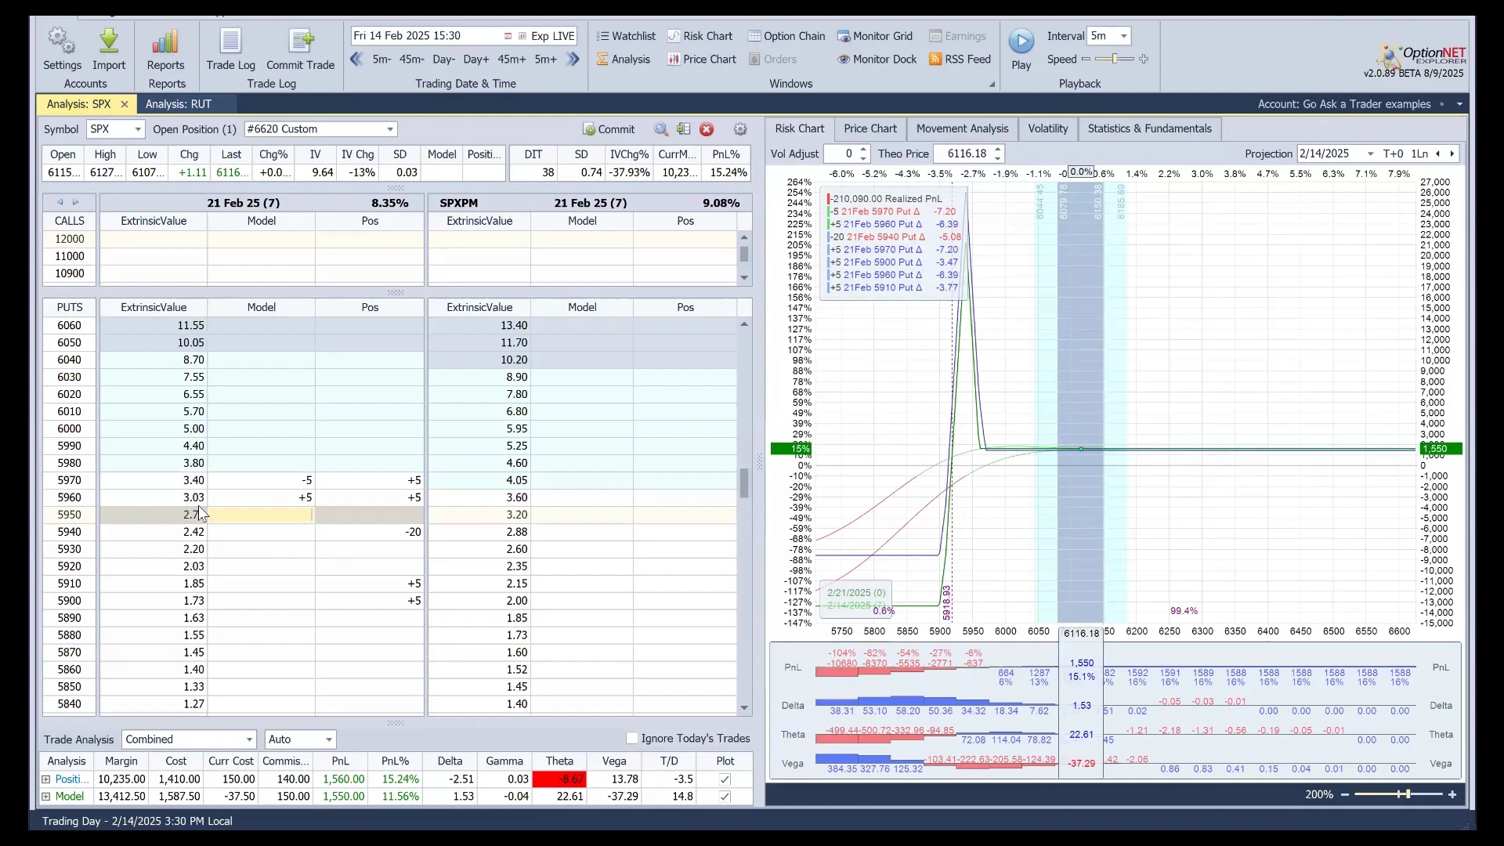Open the Option Chain window

[786, 36]
